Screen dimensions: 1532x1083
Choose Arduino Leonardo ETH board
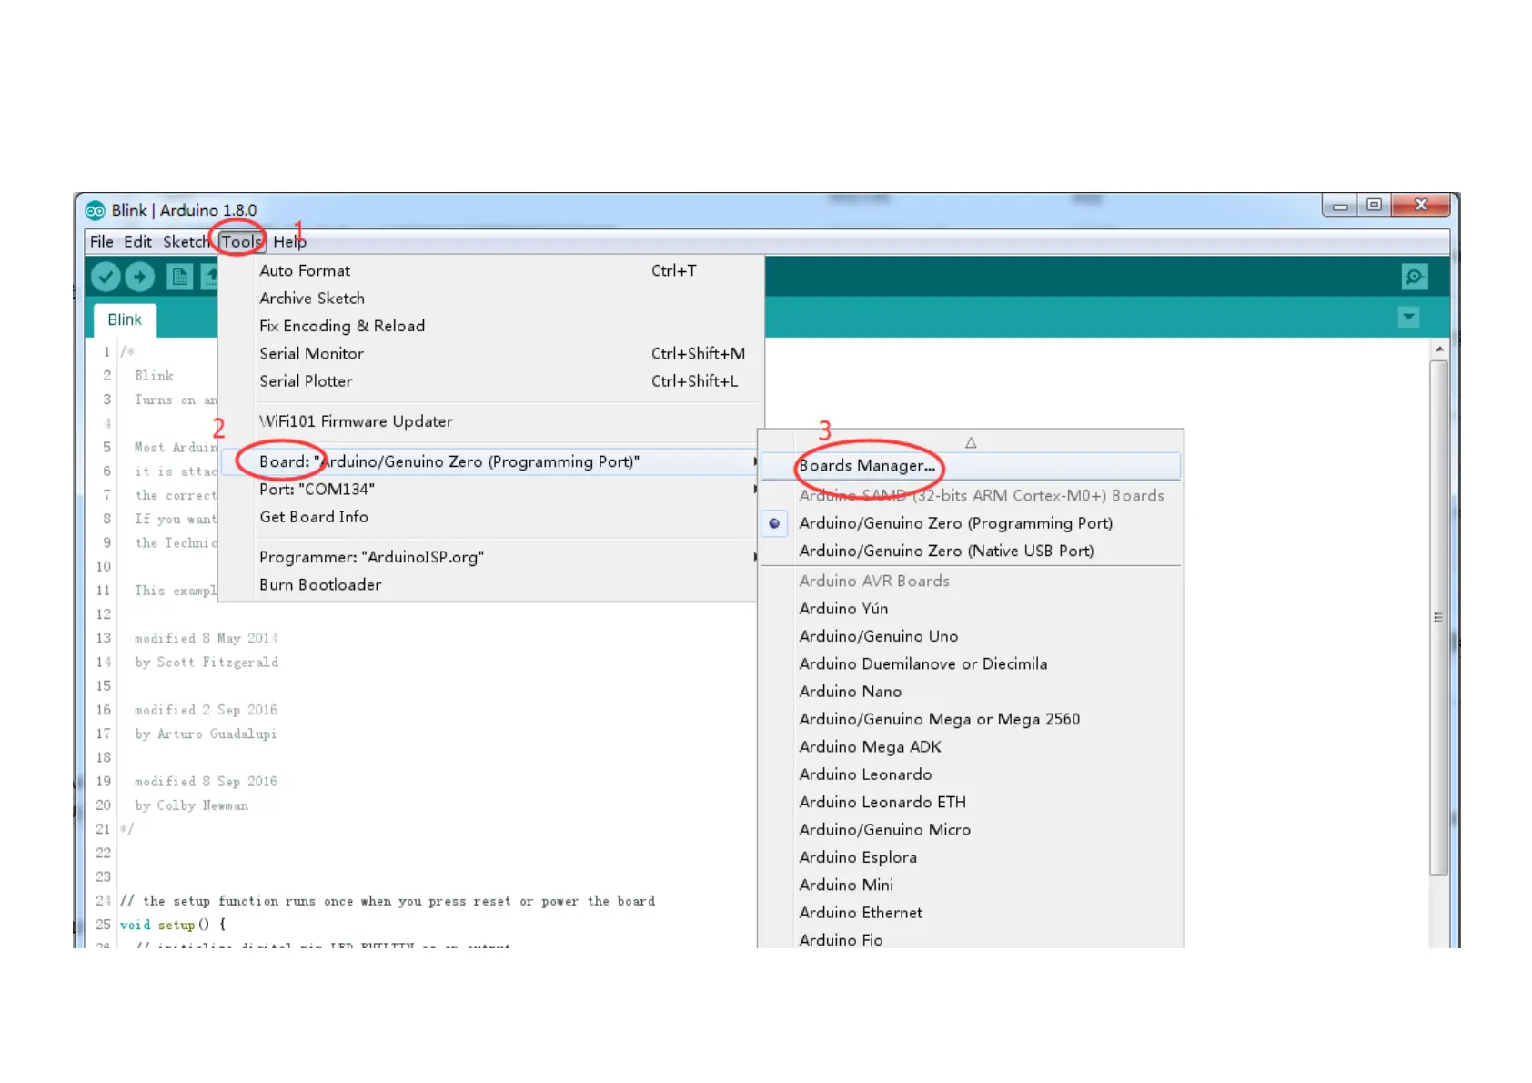click(971, 802)
